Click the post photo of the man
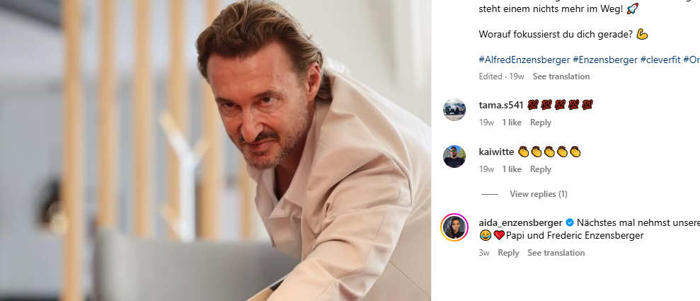Image resolution: width=700 pixels, height=301 pixels. coord(215,150)
